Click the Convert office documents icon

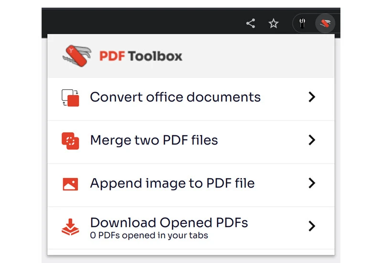70,97
